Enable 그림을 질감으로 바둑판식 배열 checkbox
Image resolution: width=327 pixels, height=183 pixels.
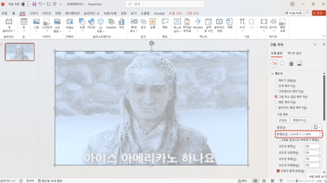pyautogui.click(x=278, y=140)
